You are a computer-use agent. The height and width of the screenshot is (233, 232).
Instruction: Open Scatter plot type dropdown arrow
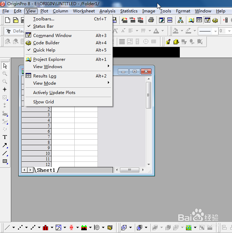pos(26,227)
